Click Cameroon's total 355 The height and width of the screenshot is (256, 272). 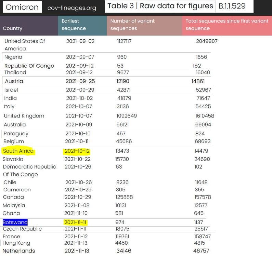pyautogui.click(x=199, y=190)
